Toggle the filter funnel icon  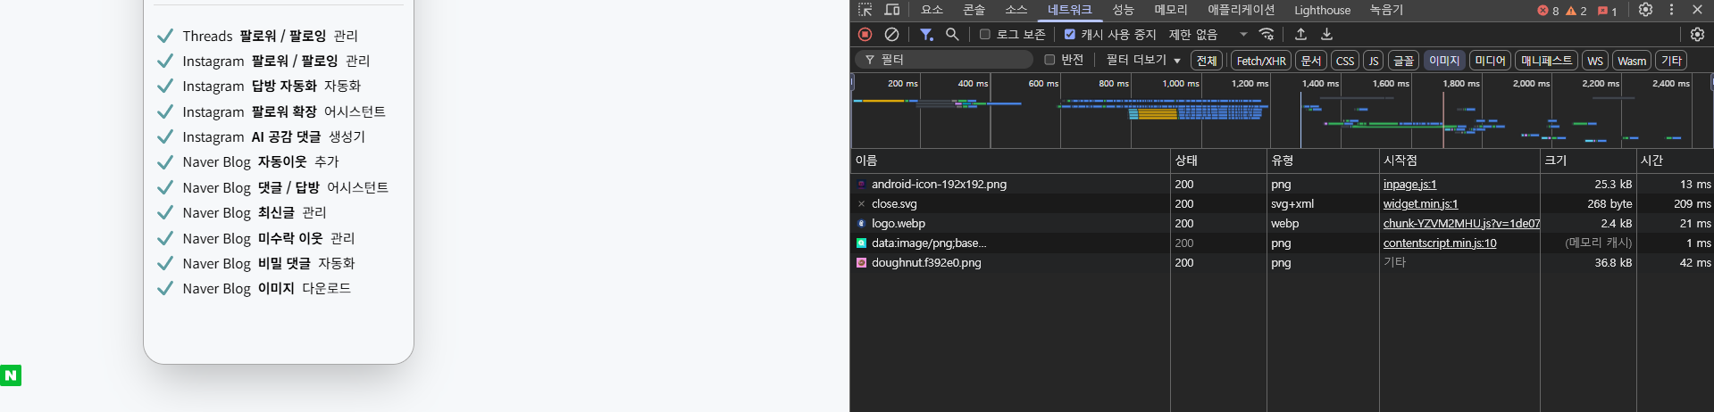tap(926, 34)
